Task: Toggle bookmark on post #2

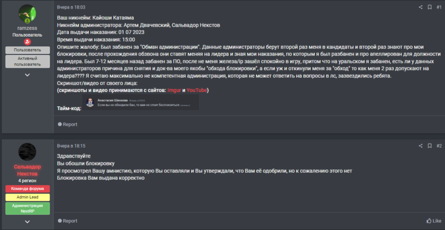Action: 429,146
